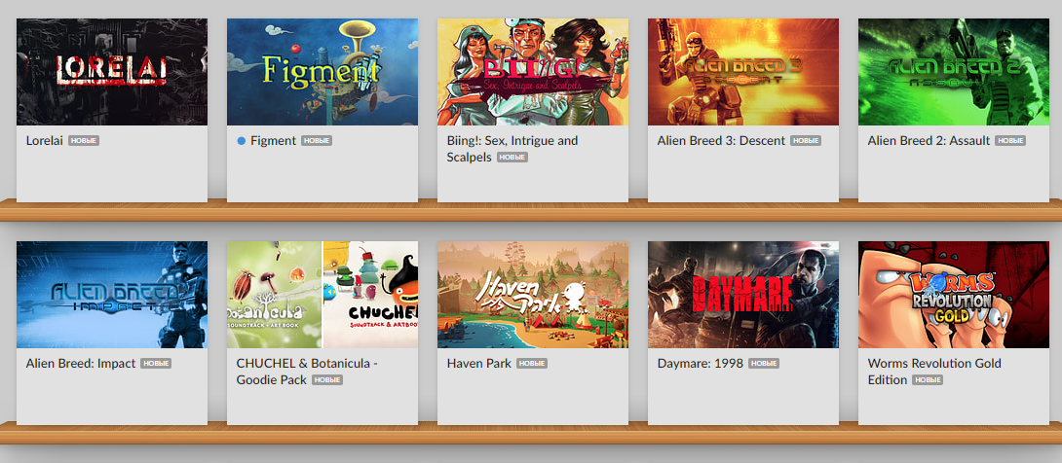Open the Biing! cover art thumbnail

point(533,72)
